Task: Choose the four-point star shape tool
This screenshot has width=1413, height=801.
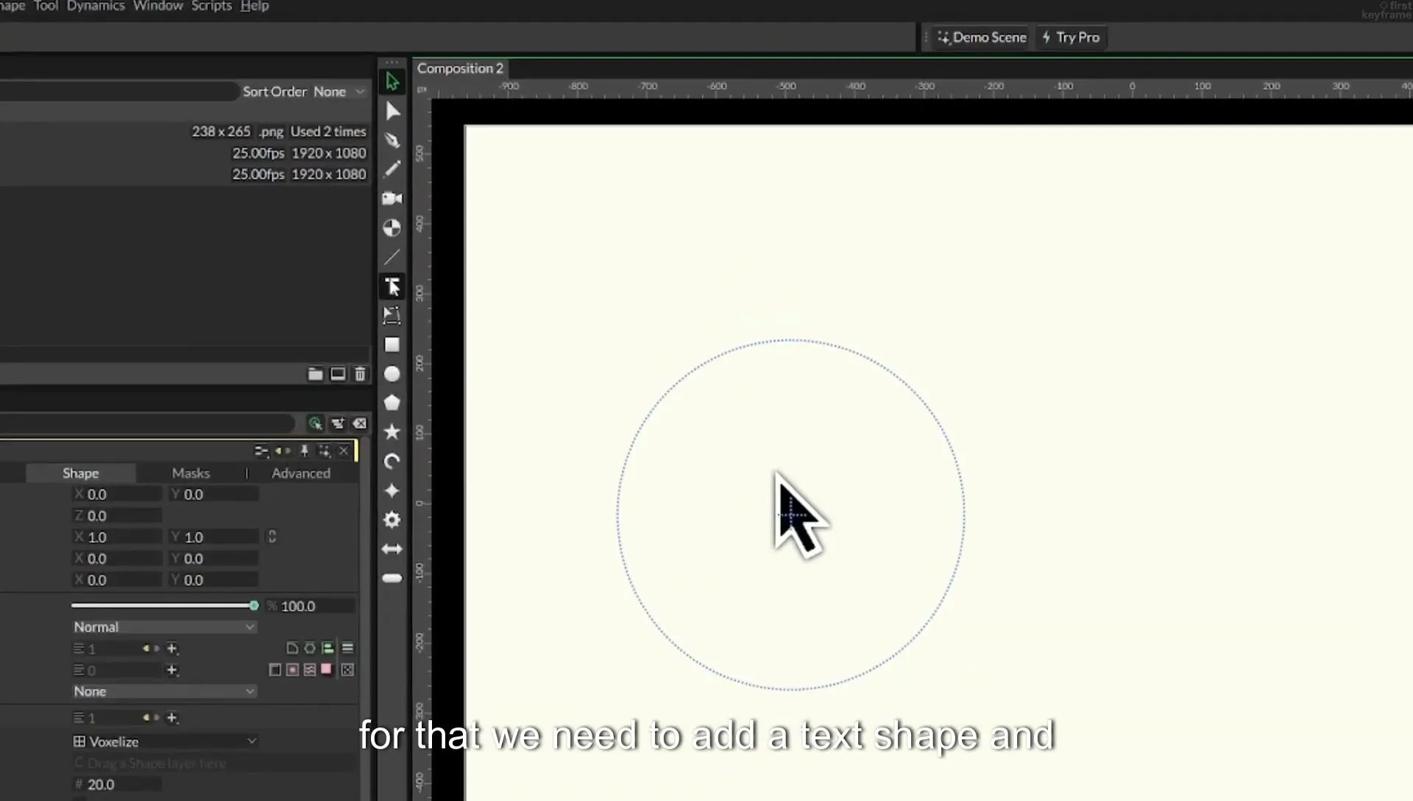Action: (392, 490)
